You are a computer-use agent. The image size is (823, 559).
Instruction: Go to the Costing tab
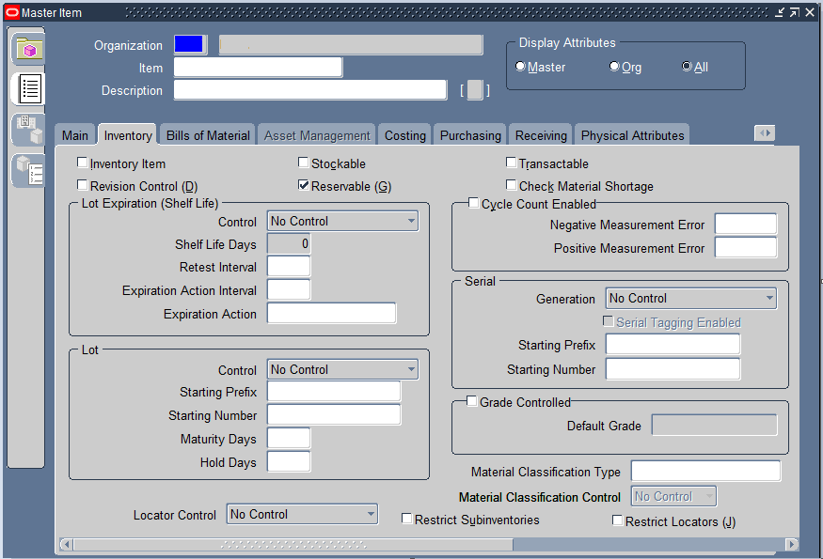pyautogui.click(x=404, y=135)
